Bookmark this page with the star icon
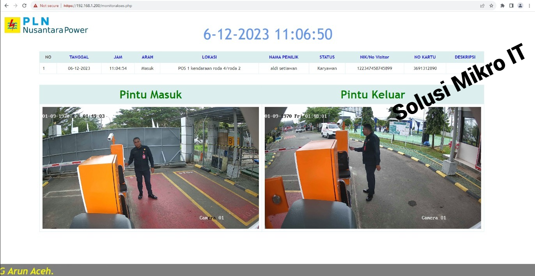 pyautogui.click(x=491, y=6)
